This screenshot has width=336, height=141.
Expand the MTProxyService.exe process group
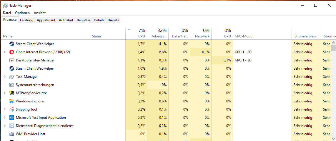5,93
